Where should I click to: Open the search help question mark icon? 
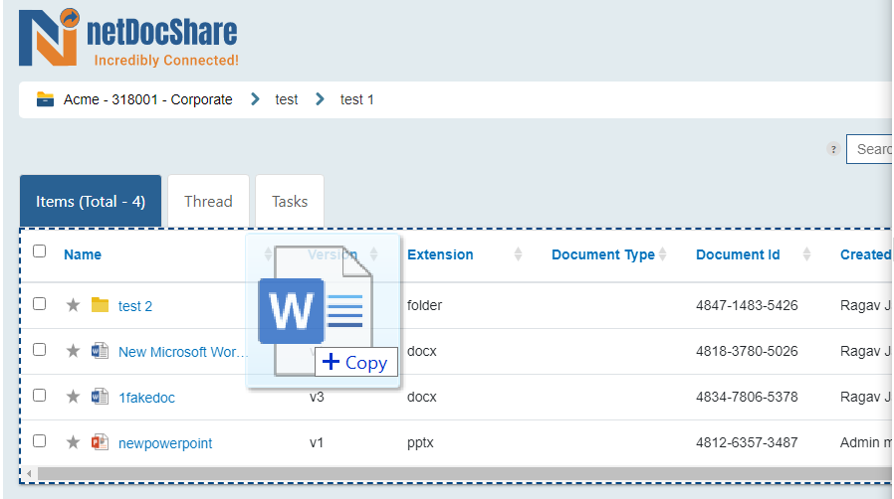833,150
